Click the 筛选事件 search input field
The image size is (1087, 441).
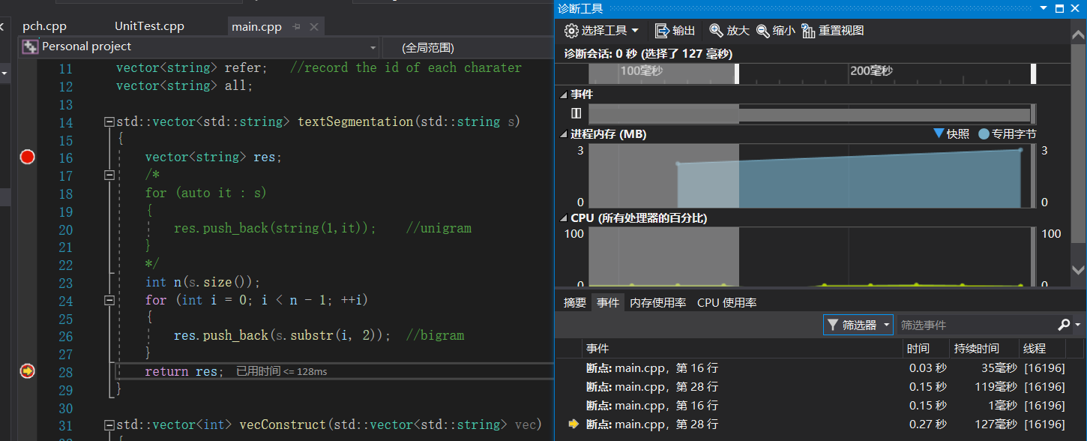tap(977, 325)
